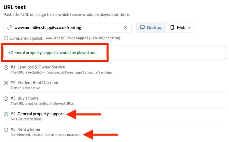This screenshot has height=142, width=229.
Task: Click the crossed-circle icon for Student Rent Discount
Action: coord(6,83)
